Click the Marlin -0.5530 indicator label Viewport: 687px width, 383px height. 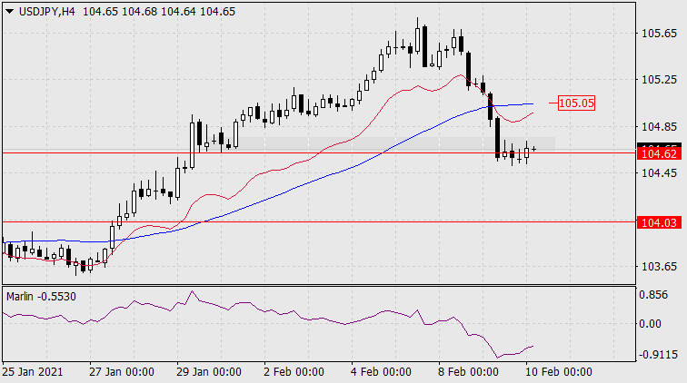[41, 297]
